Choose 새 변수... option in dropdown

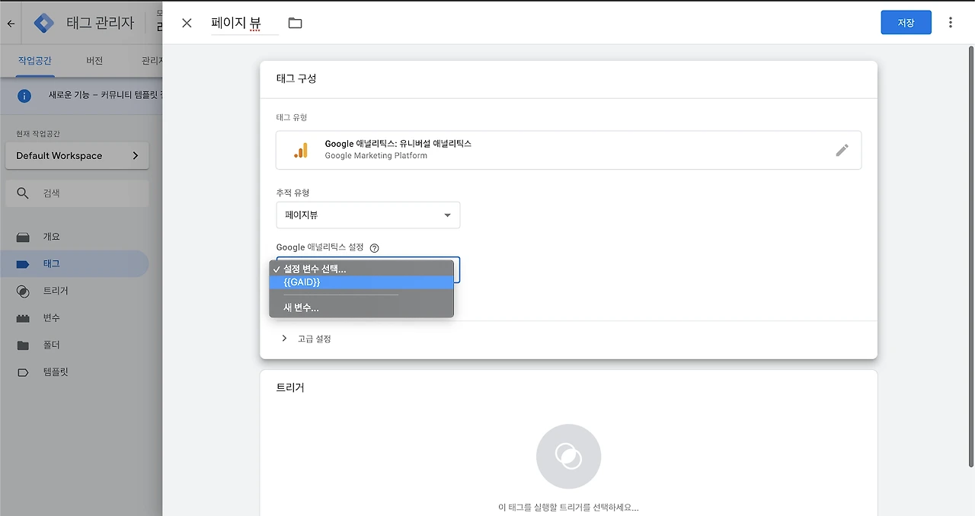point(361,307)
